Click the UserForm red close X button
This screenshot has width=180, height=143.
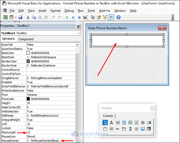pyautogui.click(x=162, y=28)
